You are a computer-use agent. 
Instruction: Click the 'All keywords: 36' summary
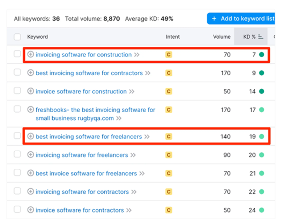click(37, 19)
